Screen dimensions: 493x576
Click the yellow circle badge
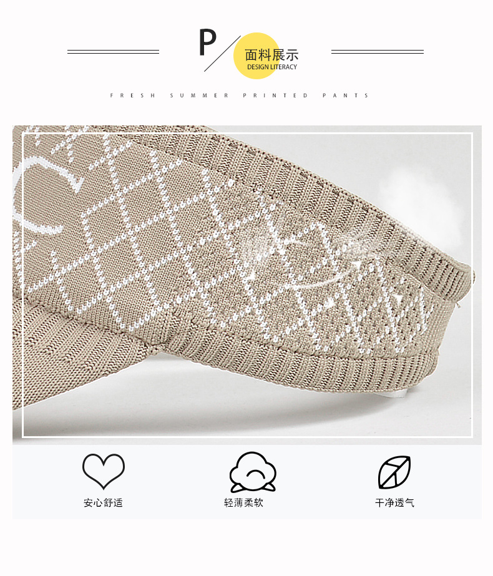tap(256, 56)
